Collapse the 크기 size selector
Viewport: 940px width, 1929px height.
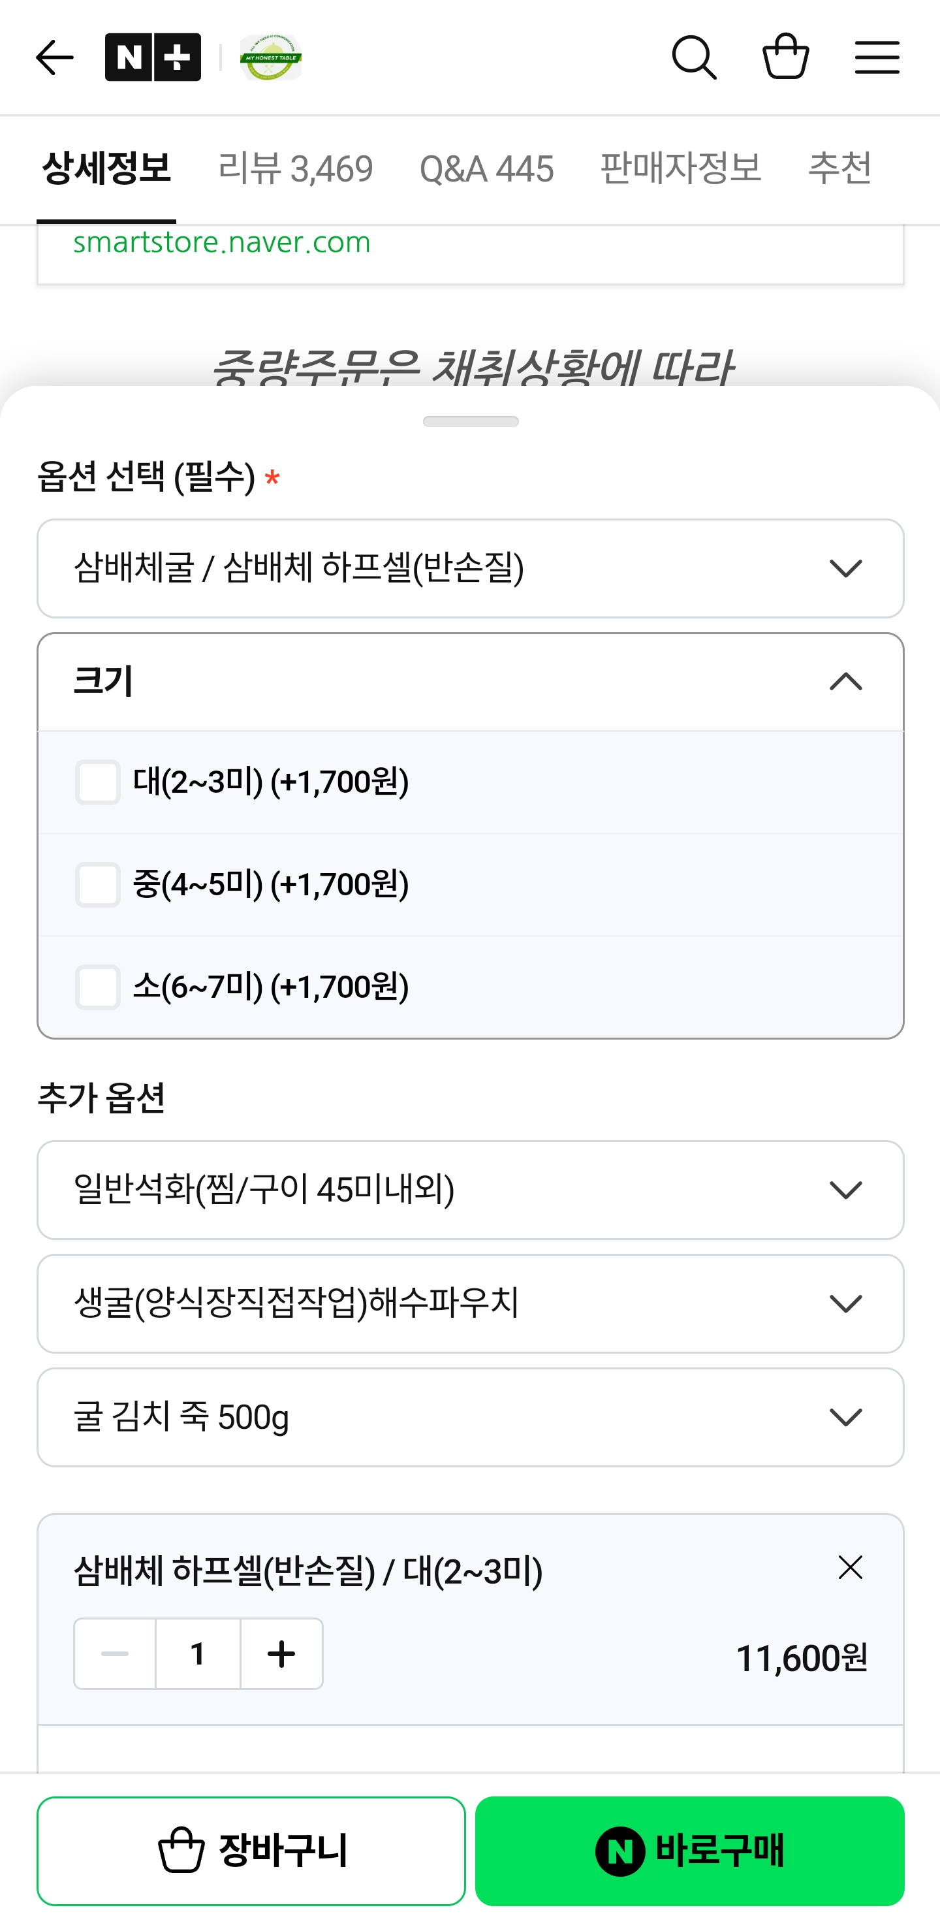pyautogui.click(x=471, y=682)
